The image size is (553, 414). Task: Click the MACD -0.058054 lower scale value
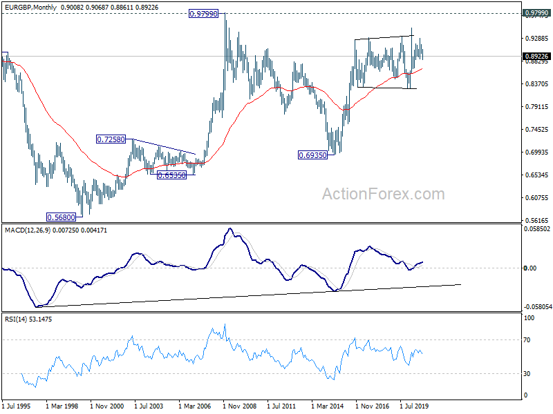(538, 307)
